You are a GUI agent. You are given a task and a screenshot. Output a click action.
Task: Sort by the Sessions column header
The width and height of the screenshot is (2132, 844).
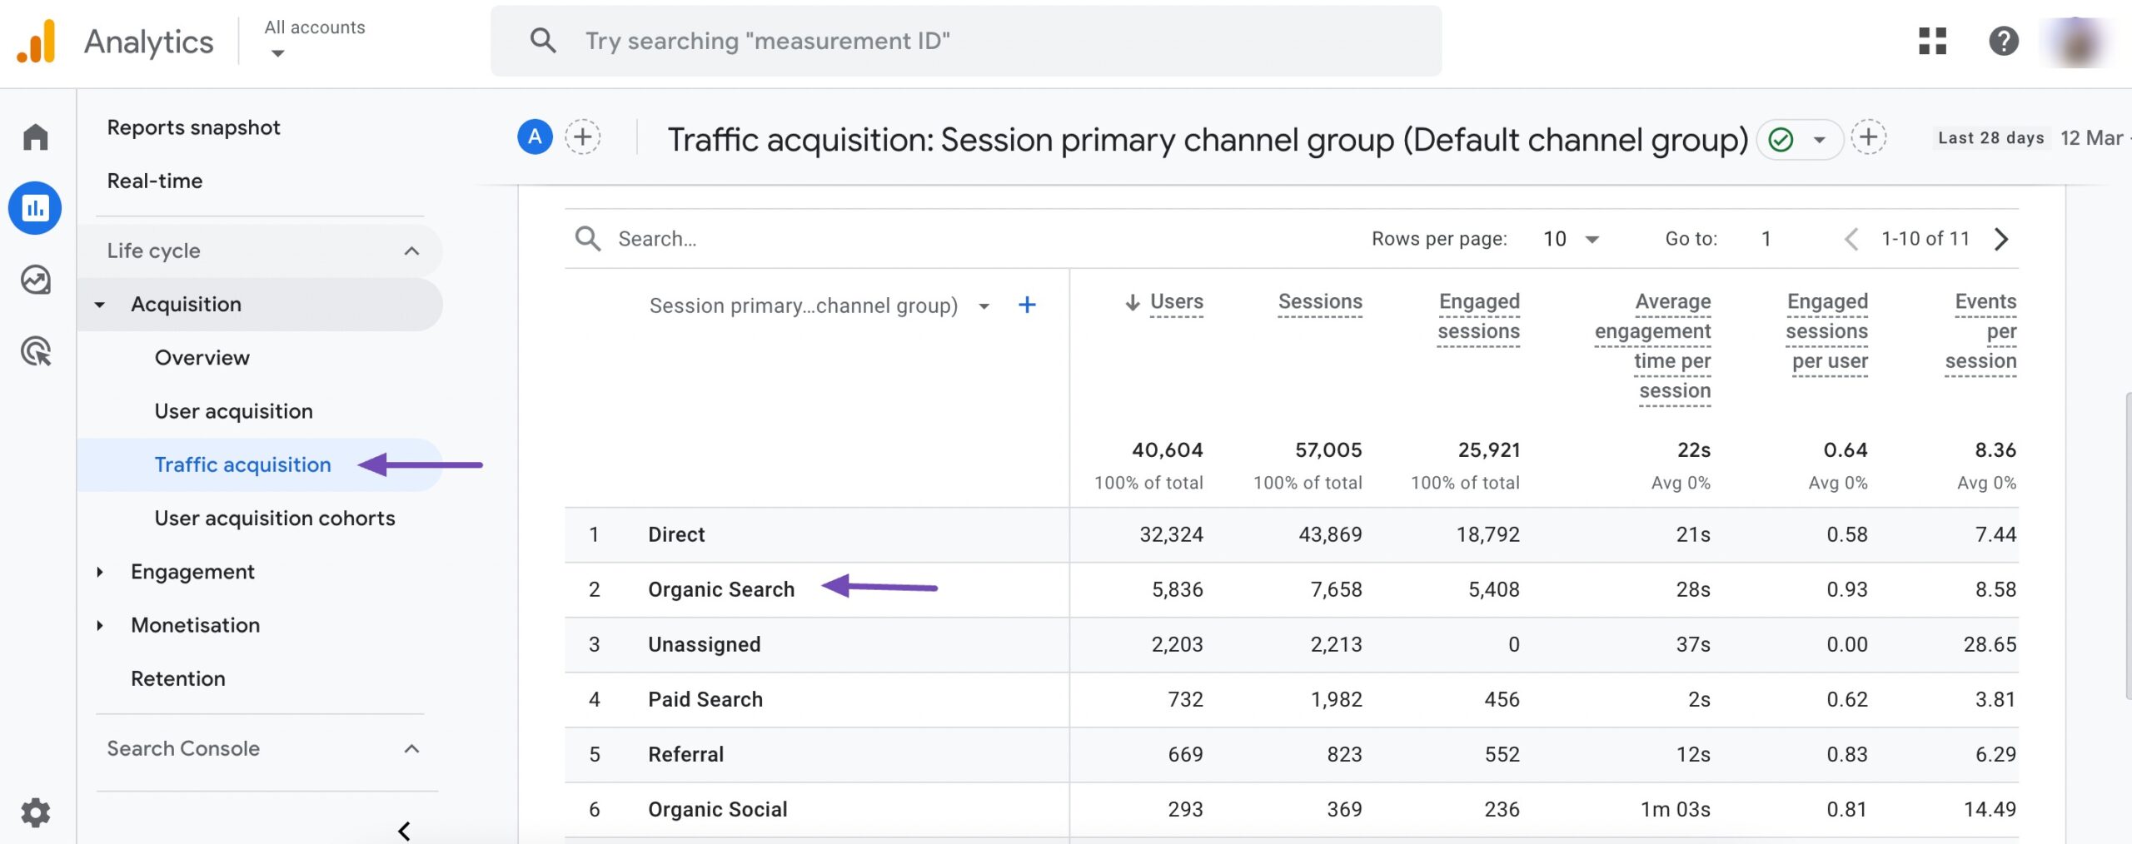tap(1320, 302)
